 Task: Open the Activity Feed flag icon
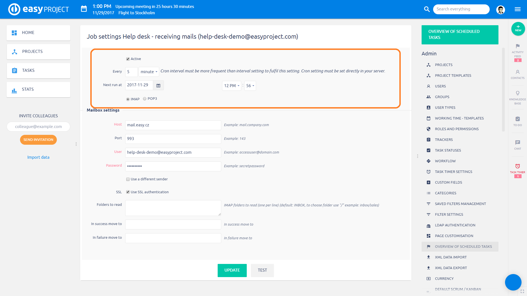(518, 46)
